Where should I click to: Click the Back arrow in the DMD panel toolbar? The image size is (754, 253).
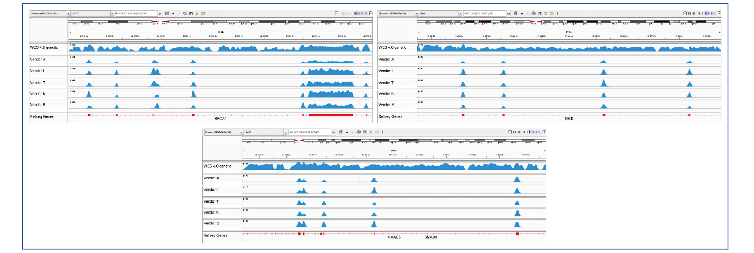(521, 13)
